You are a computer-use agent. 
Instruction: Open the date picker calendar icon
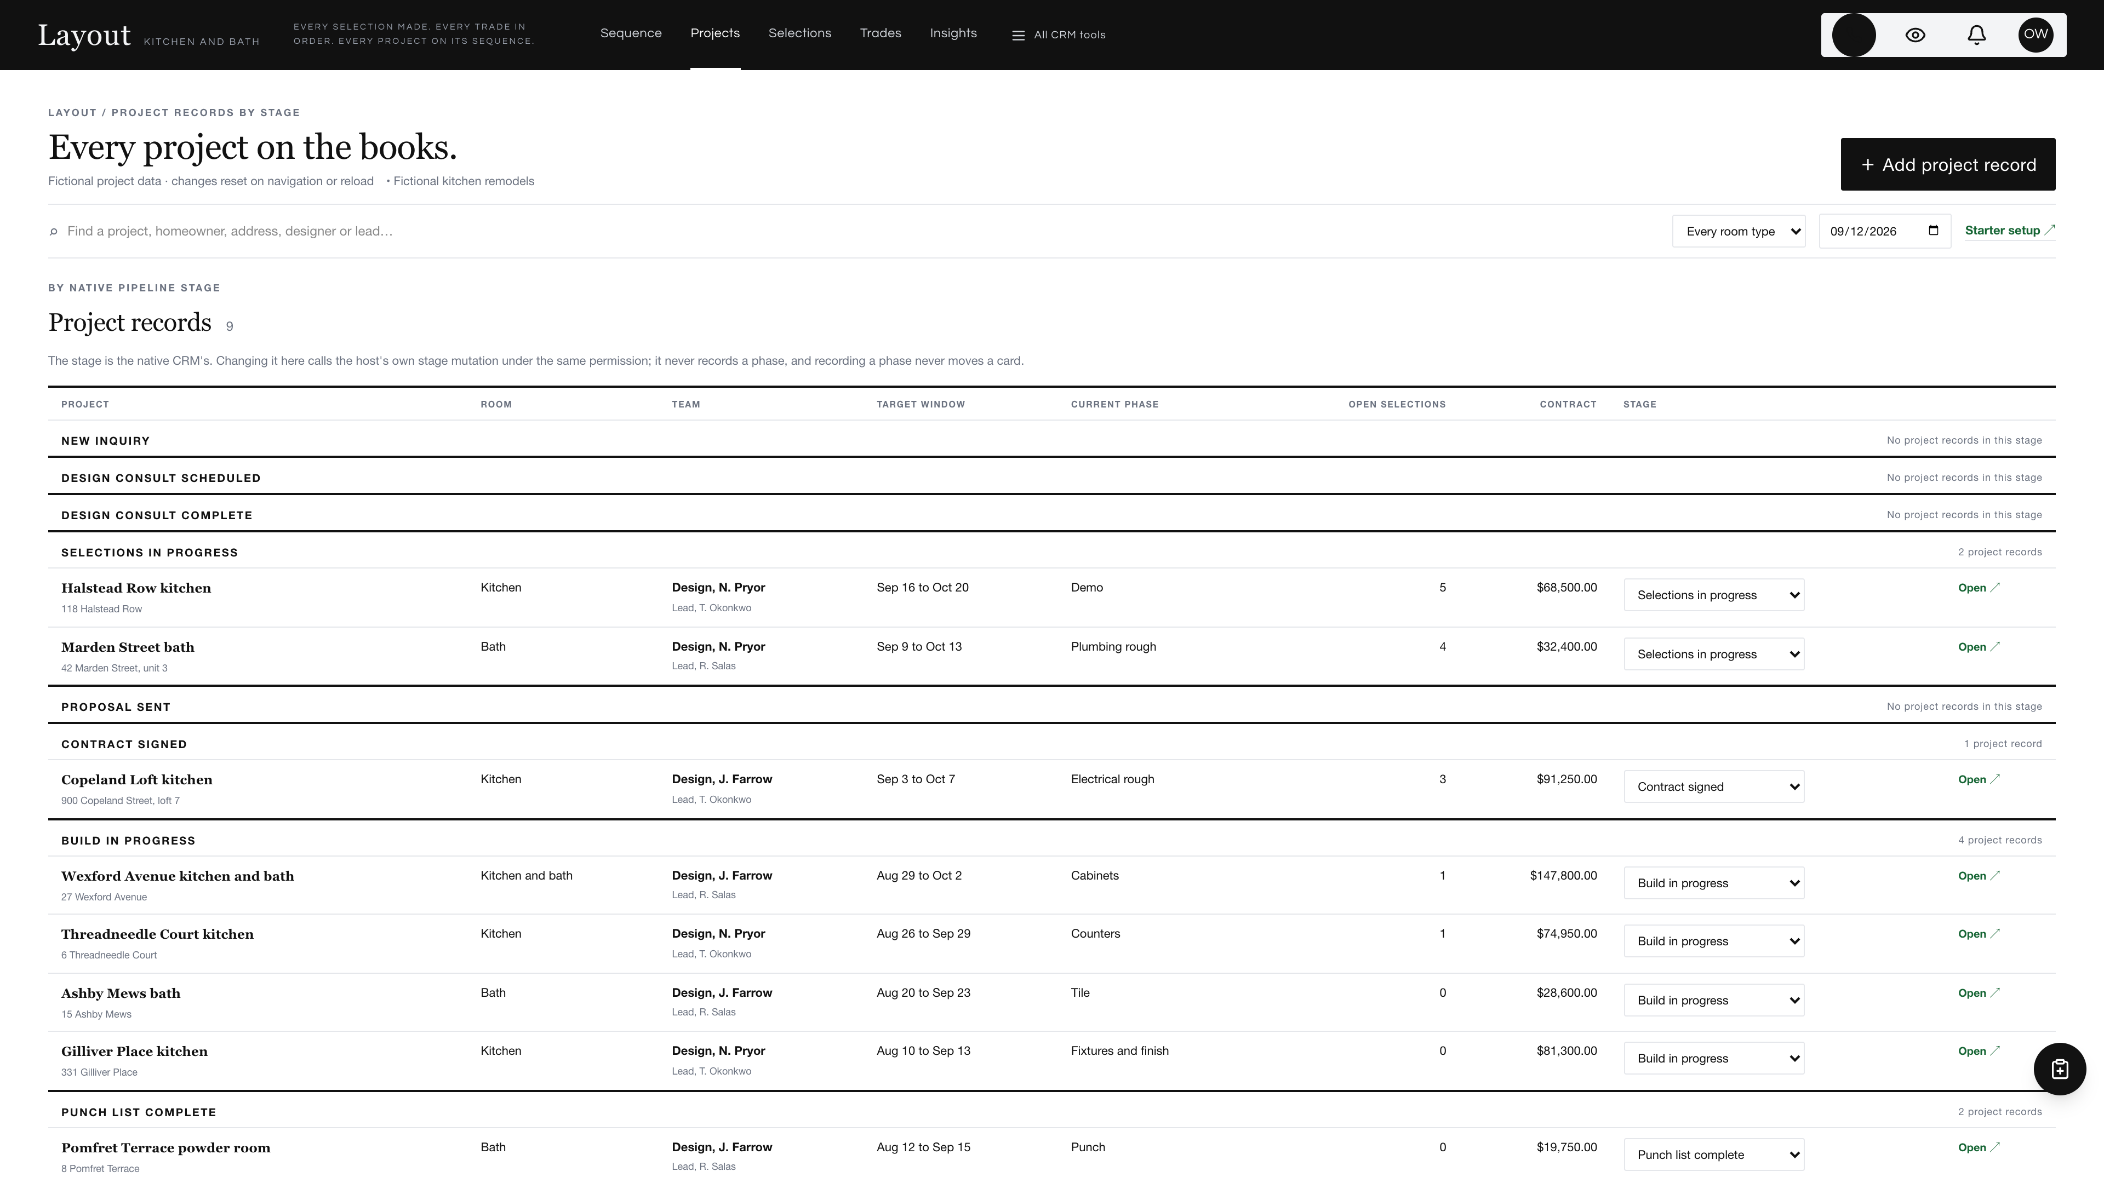coord(1933,230)
